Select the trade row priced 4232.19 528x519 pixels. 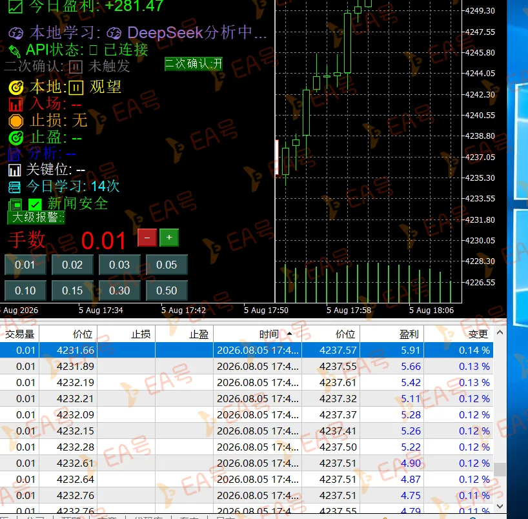pos(247,382)
